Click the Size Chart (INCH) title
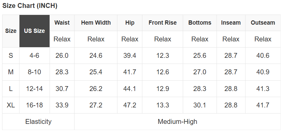Image resolution: width=285 pixels, height=133 pixels. 30,6
